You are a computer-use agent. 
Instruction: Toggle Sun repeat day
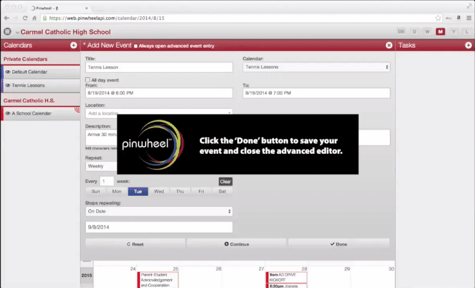point(96,191)
